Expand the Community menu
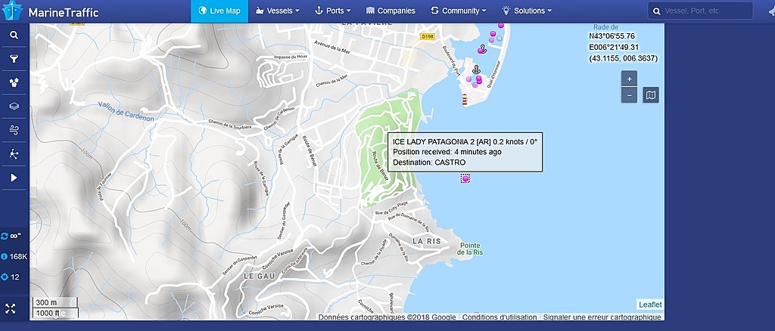 pos(458,11)
